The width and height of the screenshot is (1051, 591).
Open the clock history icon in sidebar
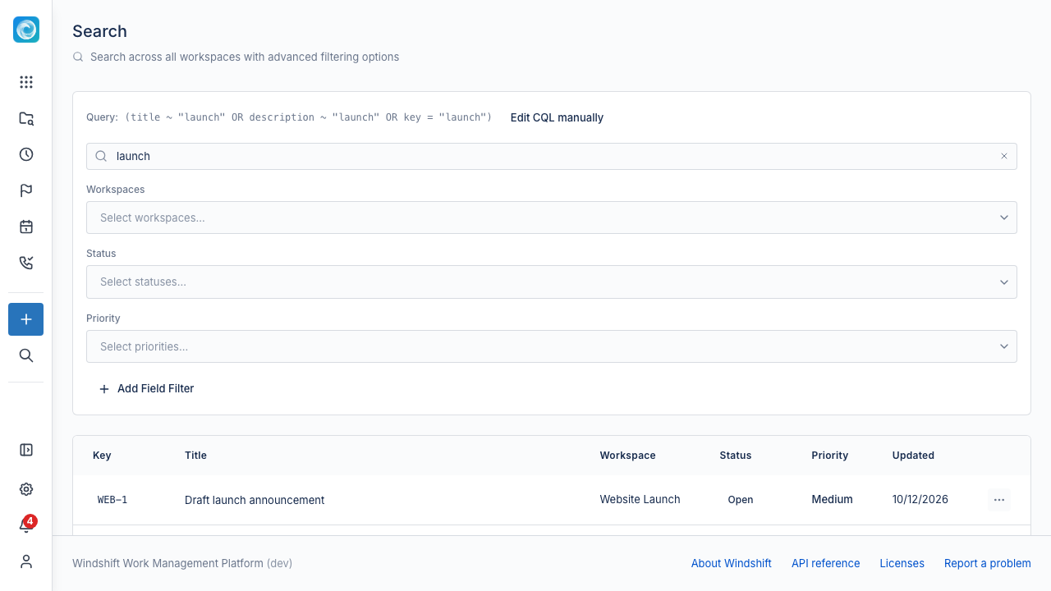[x=26, y=154]
